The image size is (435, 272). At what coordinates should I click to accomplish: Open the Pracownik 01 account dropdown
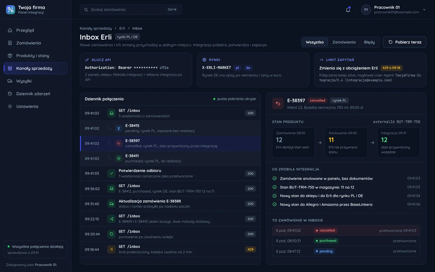click(393, 10)
